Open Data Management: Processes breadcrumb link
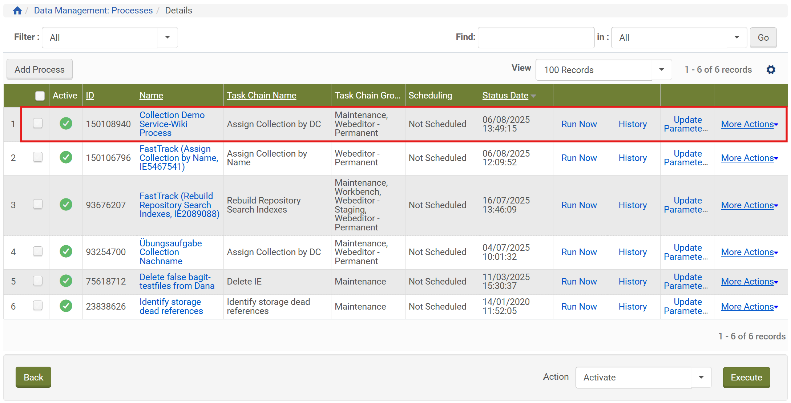Image resolution: width=791 pixels, height=403 pixels. 93,11
